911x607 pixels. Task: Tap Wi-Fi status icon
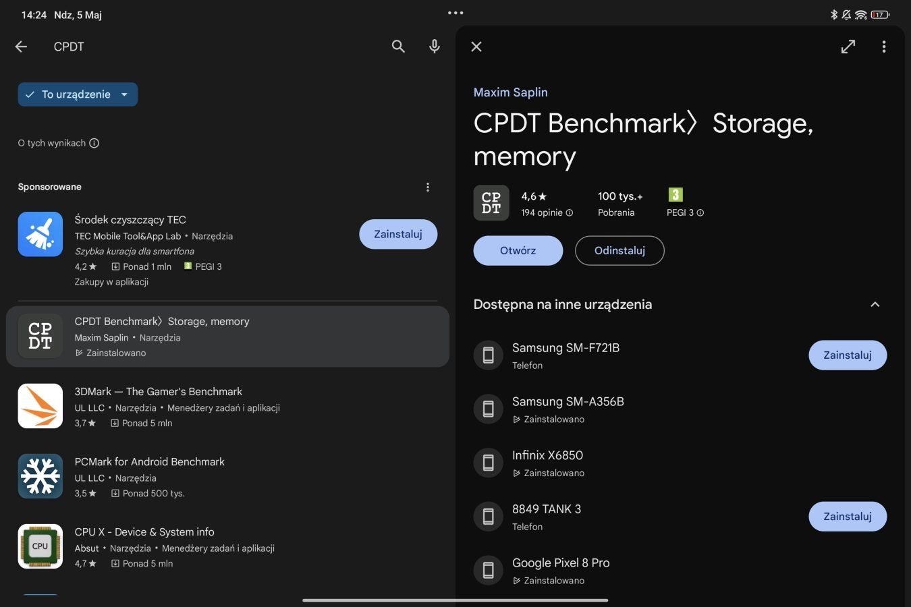861,15
